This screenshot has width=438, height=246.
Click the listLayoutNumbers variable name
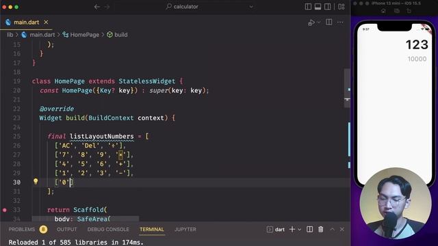[x=102, y=137]
